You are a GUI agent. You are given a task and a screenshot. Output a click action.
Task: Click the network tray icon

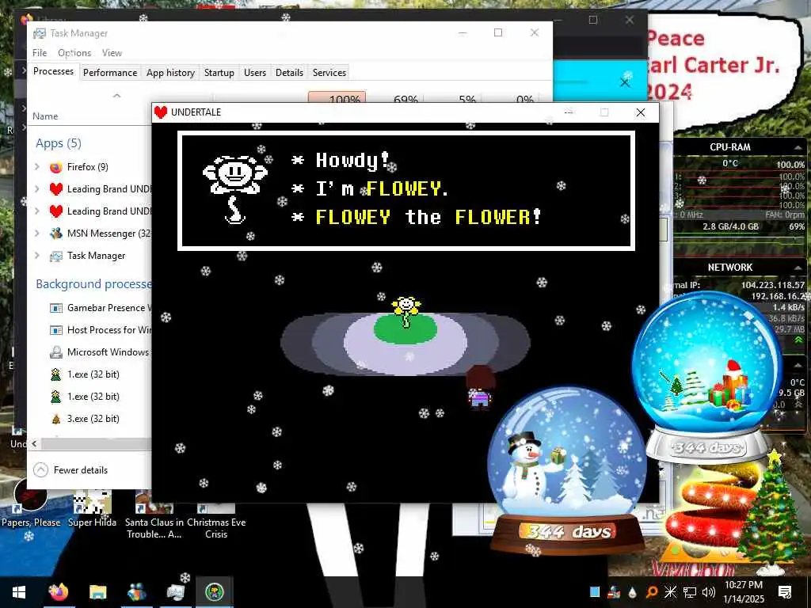[690, 592]
